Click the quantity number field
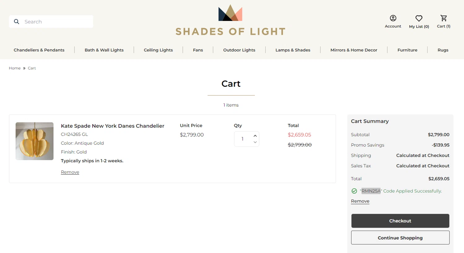464x253 pixels. 243,139
